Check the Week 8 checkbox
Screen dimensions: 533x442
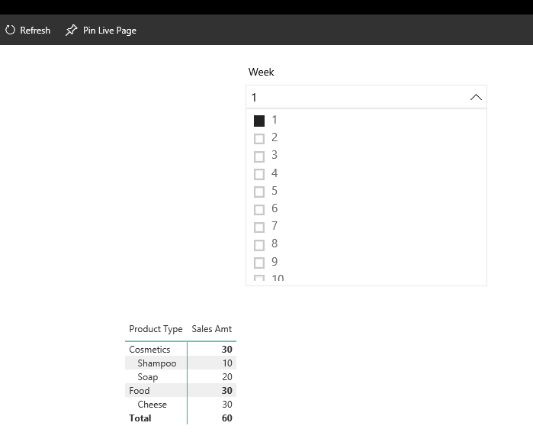click(259, 244)
